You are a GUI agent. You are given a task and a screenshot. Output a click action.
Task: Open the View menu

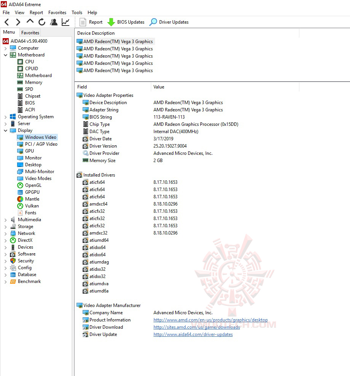[19, 13]
